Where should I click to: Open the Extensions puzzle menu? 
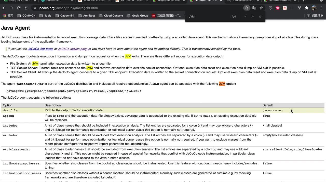click(x=307, y=8)
